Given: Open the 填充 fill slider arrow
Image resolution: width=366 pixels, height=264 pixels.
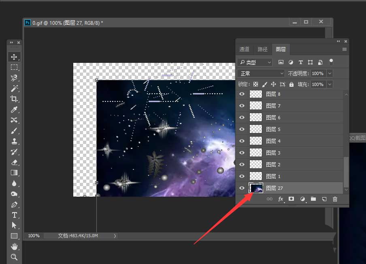Looking at the screenshot, I should (x=330, y=84).
